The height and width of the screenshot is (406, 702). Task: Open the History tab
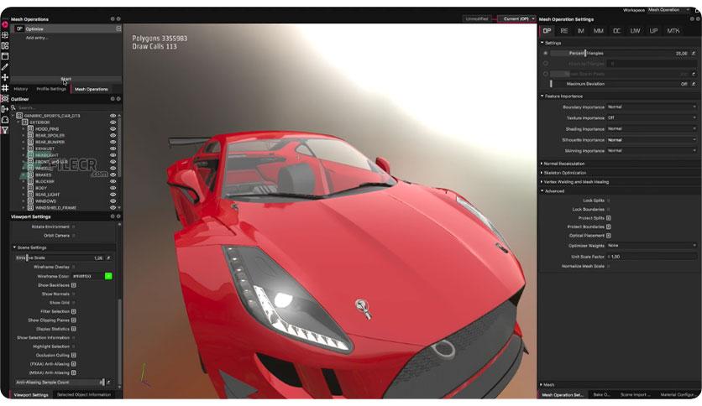click(21, 89)
